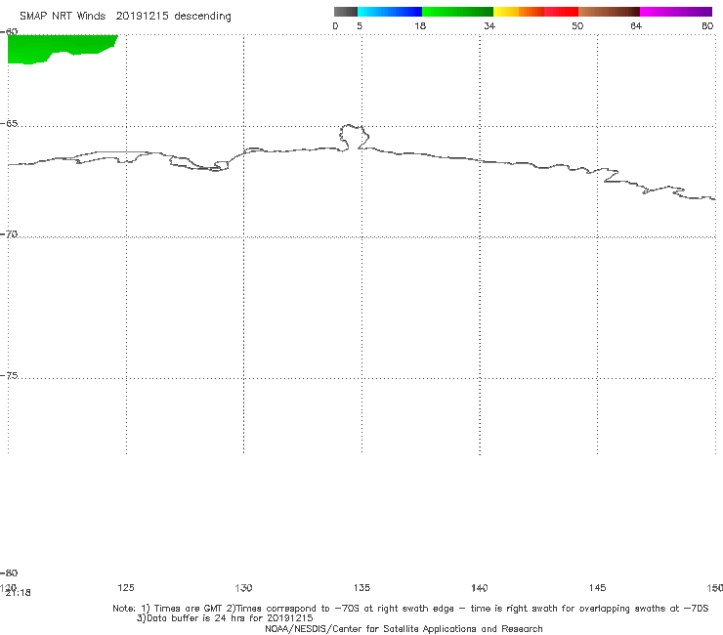Click the color scale label '64'
Image resolution: width=723 pixels, height=635 pixels.
(x=636, y=25)
